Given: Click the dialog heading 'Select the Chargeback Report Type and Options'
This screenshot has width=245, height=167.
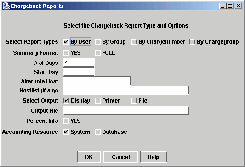Looking at the screenshot, I should [x=126, y=26].
